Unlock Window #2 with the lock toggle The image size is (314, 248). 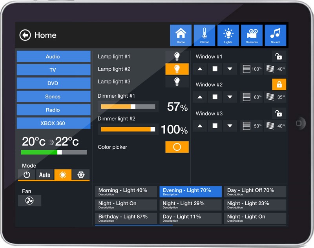(280, 84)
